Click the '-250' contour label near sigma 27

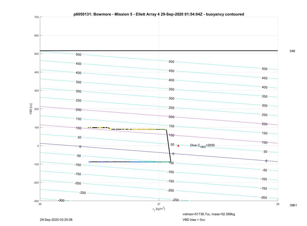tap(176, 200)
